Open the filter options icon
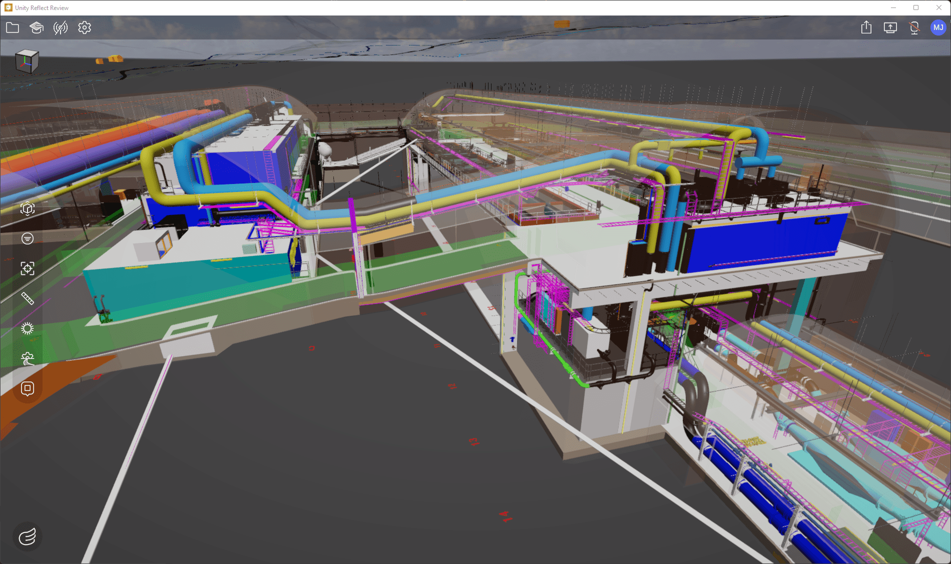This screenshot has width=951, height=564. pyautogui.click(x=28, y=238)
